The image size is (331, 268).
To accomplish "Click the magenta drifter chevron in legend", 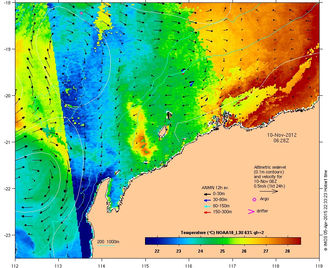I will 251,212.
